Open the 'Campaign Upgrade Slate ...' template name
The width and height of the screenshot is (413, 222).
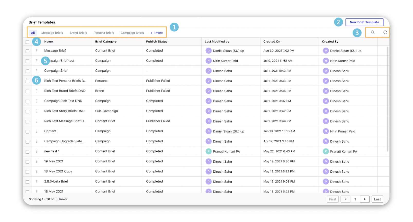coord(65,141)
